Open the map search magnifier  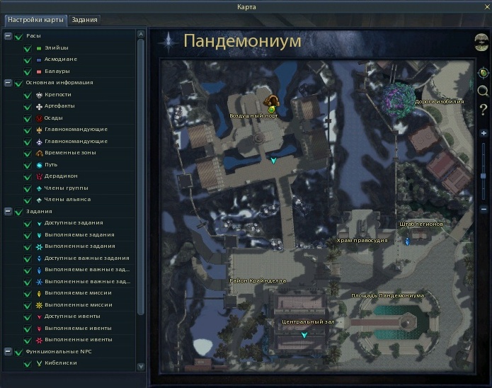[484, 91]
